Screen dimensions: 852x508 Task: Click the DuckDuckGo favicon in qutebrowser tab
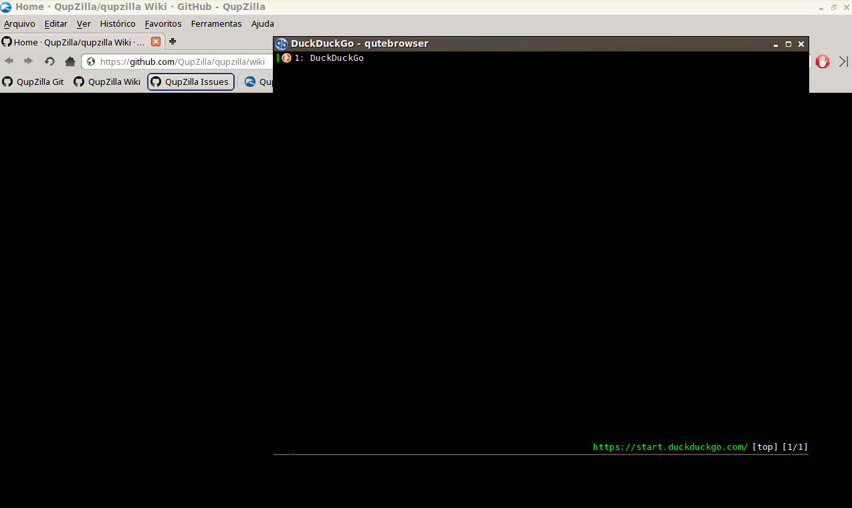tap(286, 58)
